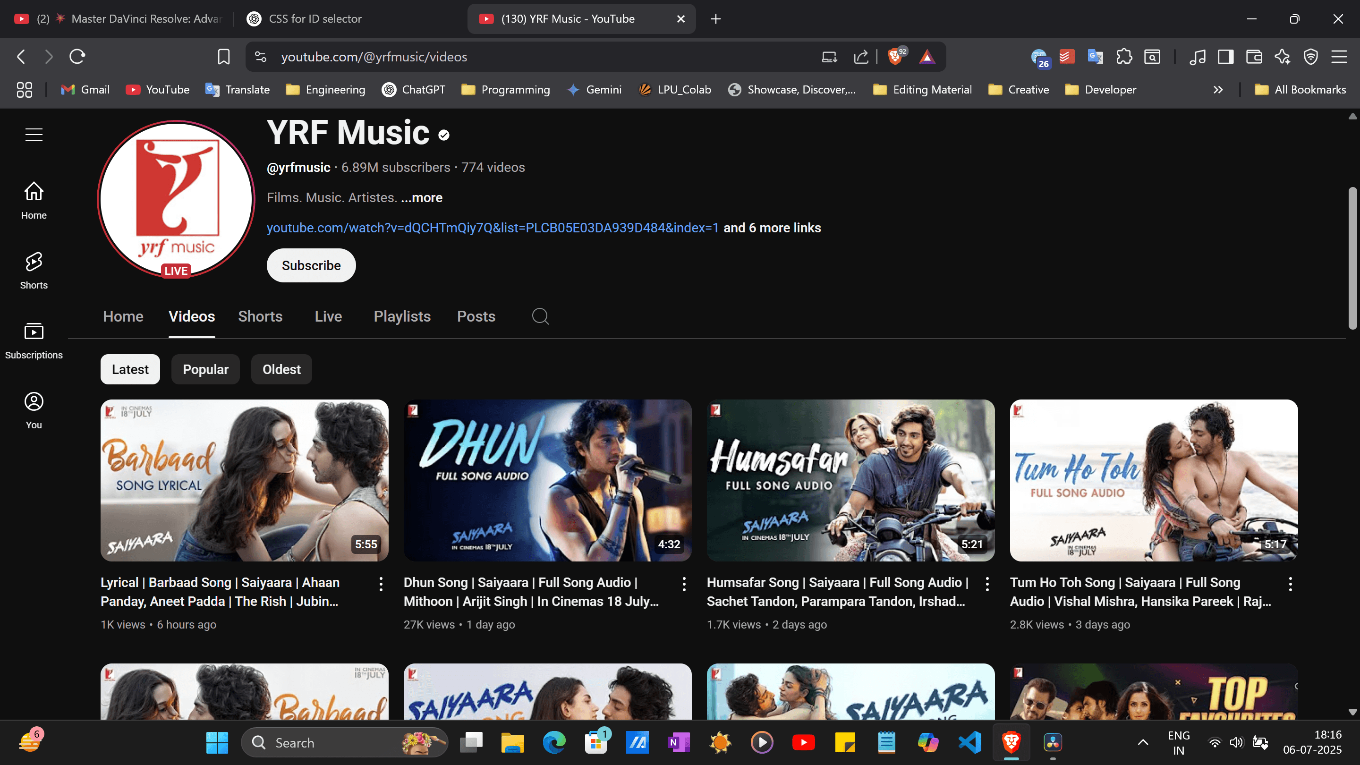Viewport: 1360px width, 765px height.
Task: Sort the channel videos by Oldest
Action: click(x=281, y=369)
